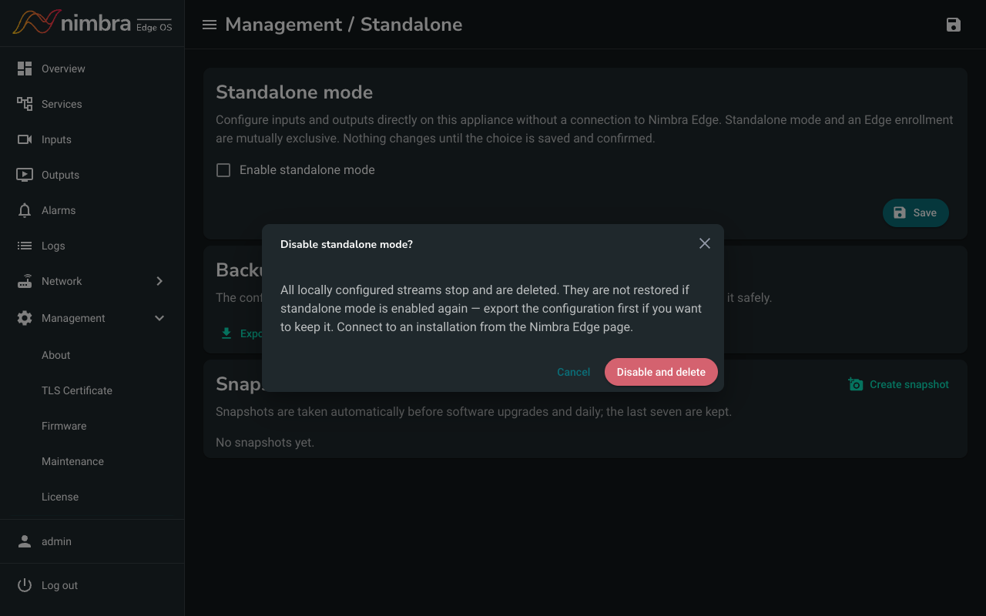Viewport: 986px width, 616px height.
Task: Click the Nimbra Edge OS logo
Action: pyautogui.click(x=92, y=22)
